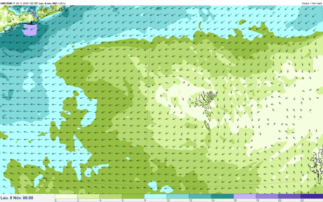This screenshot has height=202, width=323.
Task: Select the 16–18 m/s lavender legend swatch
Action: 245,196
